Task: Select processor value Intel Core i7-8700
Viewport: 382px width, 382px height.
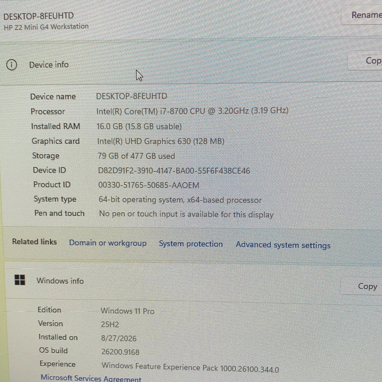Action: [192, 111]
